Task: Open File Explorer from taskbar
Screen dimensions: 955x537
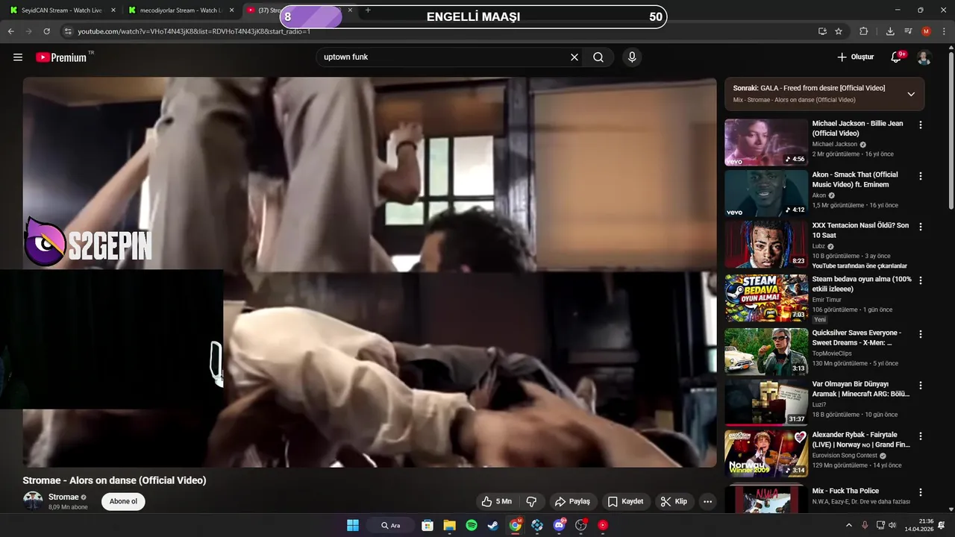Action: click(449, 525)
